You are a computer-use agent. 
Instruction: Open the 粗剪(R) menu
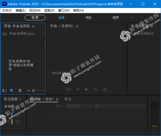point(49,11)
